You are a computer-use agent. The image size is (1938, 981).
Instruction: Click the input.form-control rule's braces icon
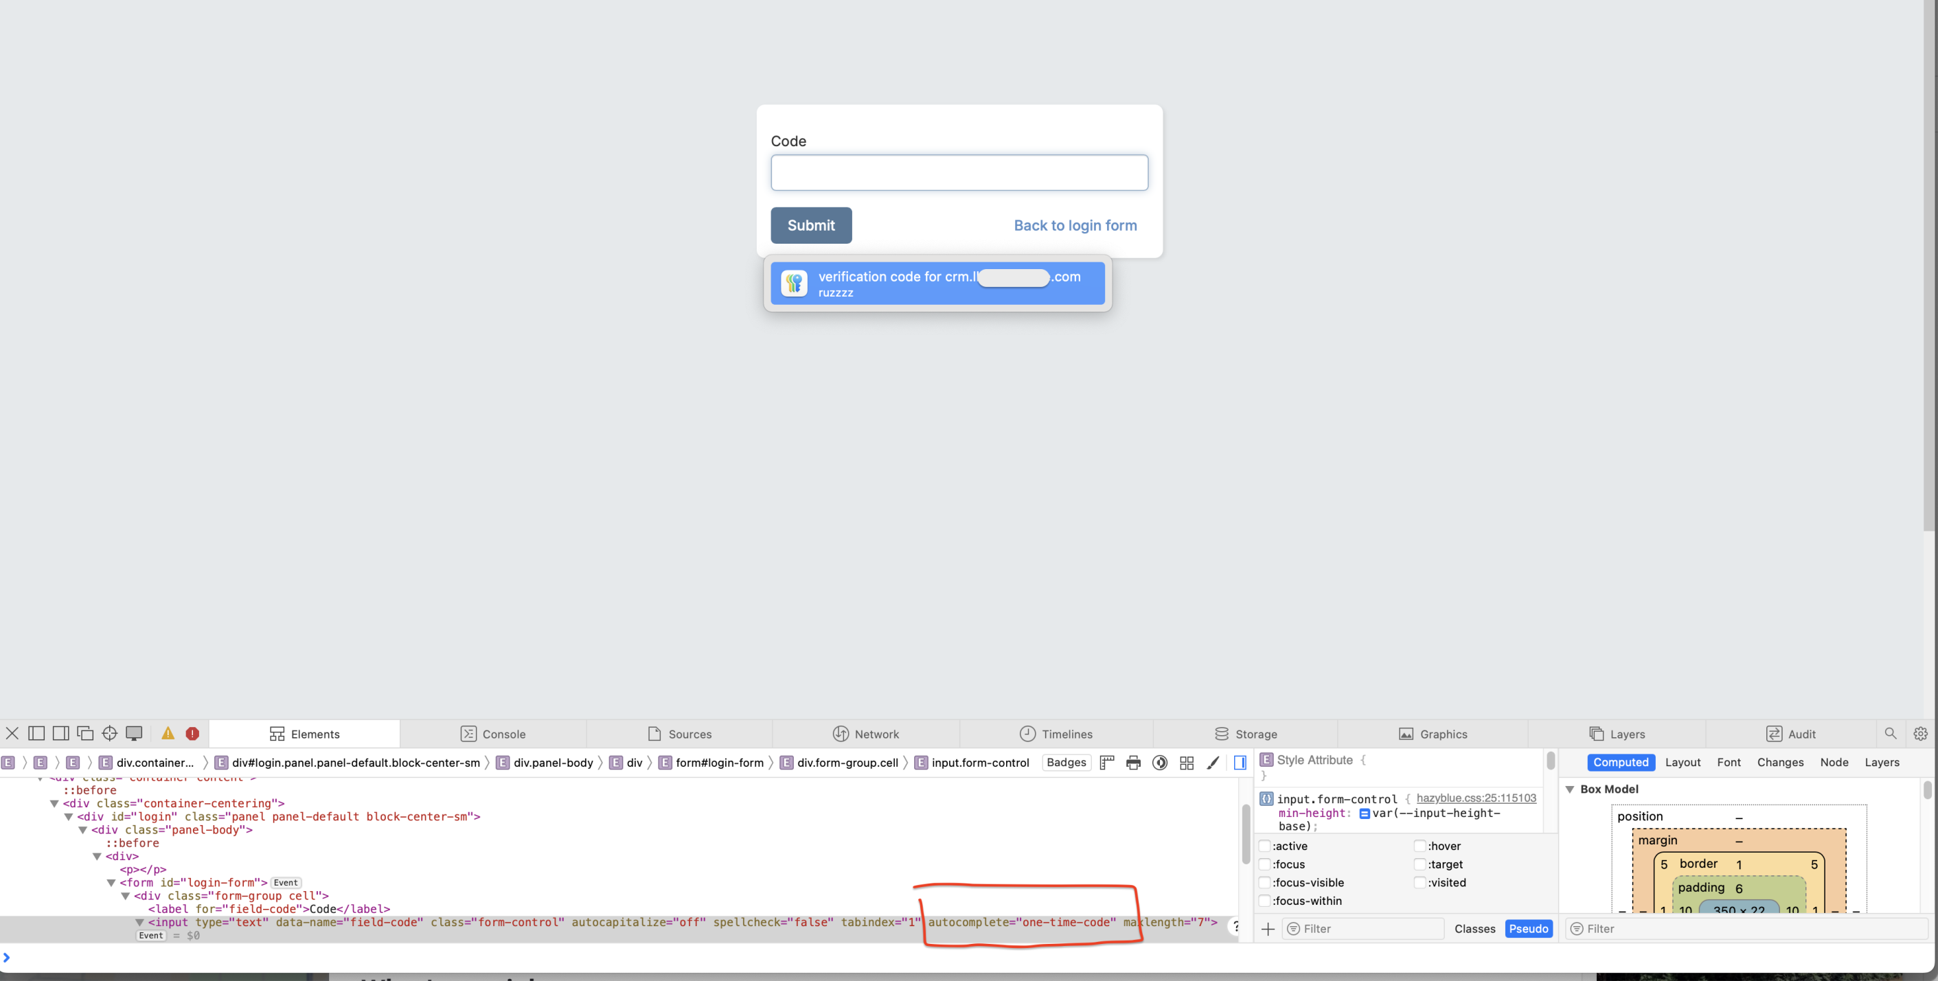pos(1267,799)
